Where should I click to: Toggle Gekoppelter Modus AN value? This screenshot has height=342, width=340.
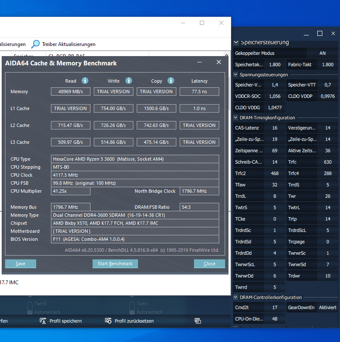pyautogui.click(x=322, y=53)
